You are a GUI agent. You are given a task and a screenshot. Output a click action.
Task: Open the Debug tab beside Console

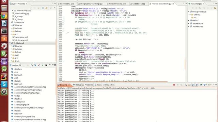[x=77, y=85]
